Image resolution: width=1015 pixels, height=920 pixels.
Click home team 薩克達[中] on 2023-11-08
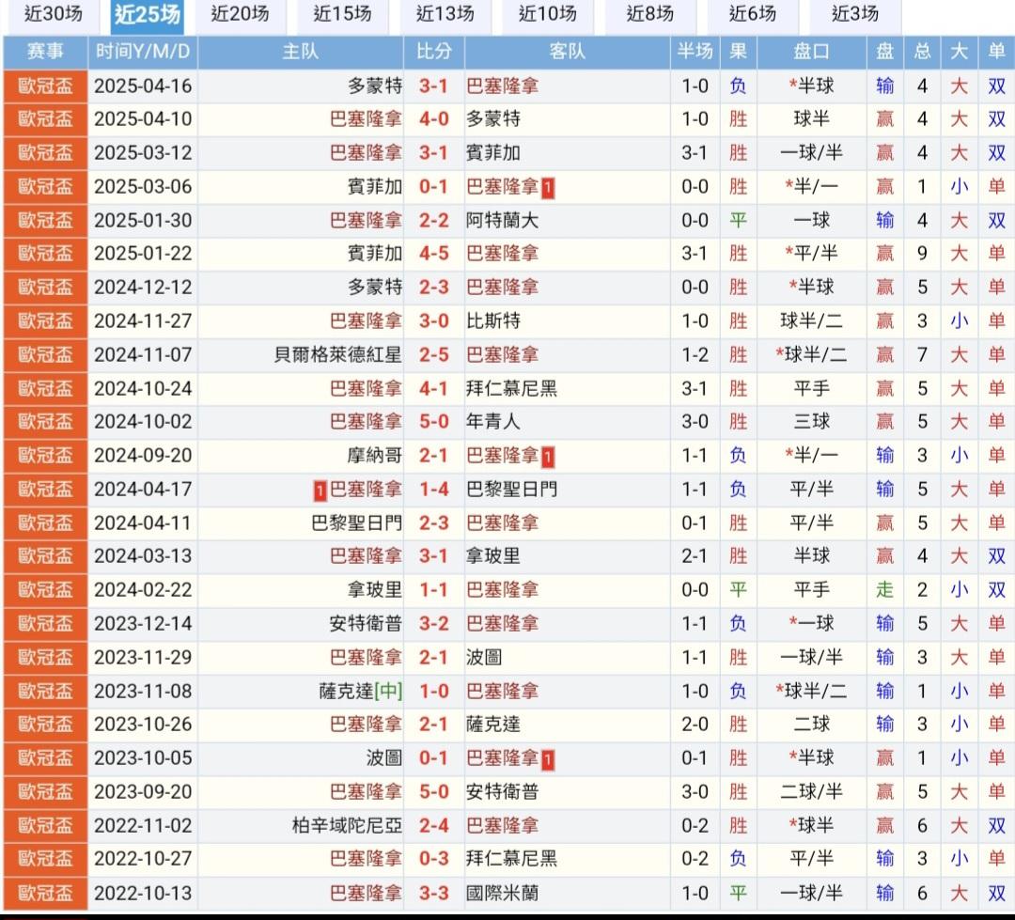click(361, 691)
